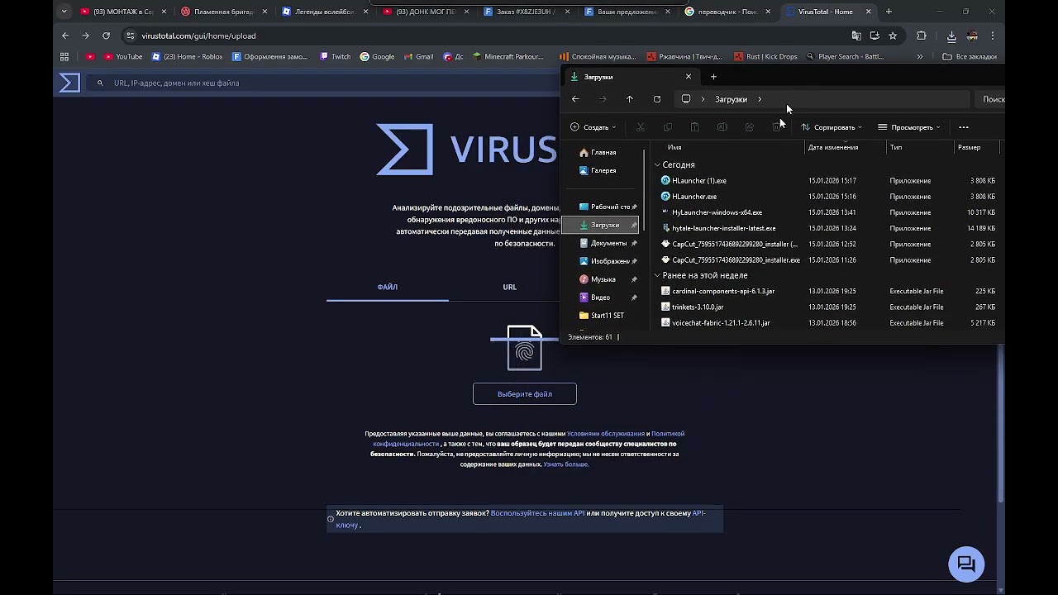Switch to the Ваши предложения tab
The width and height of the screenshot is (1058, 595).
pyautogui.click(x=627, y=12)
